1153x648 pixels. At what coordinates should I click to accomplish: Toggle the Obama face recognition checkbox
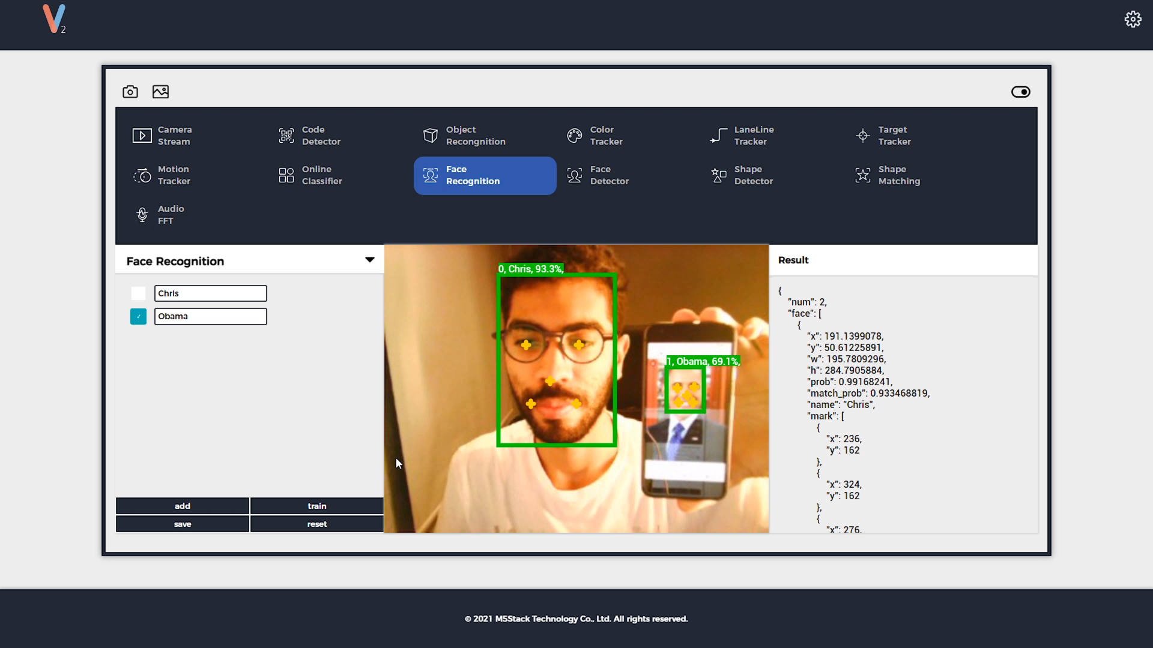[x=138, y=316]
